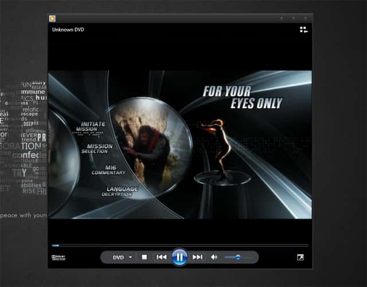
Task: Pause DVD playback with the blue button
Action: [179, 257]
